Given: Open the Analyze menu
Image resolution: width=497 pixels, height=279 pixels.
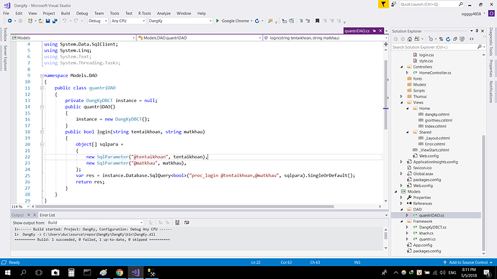Looking at the screenshot, I should click(164, 13).
